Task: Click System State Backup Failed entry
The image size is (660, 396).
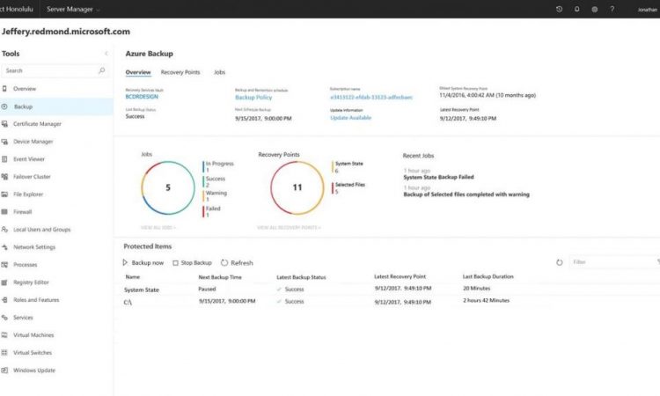Action: point(438,177)
